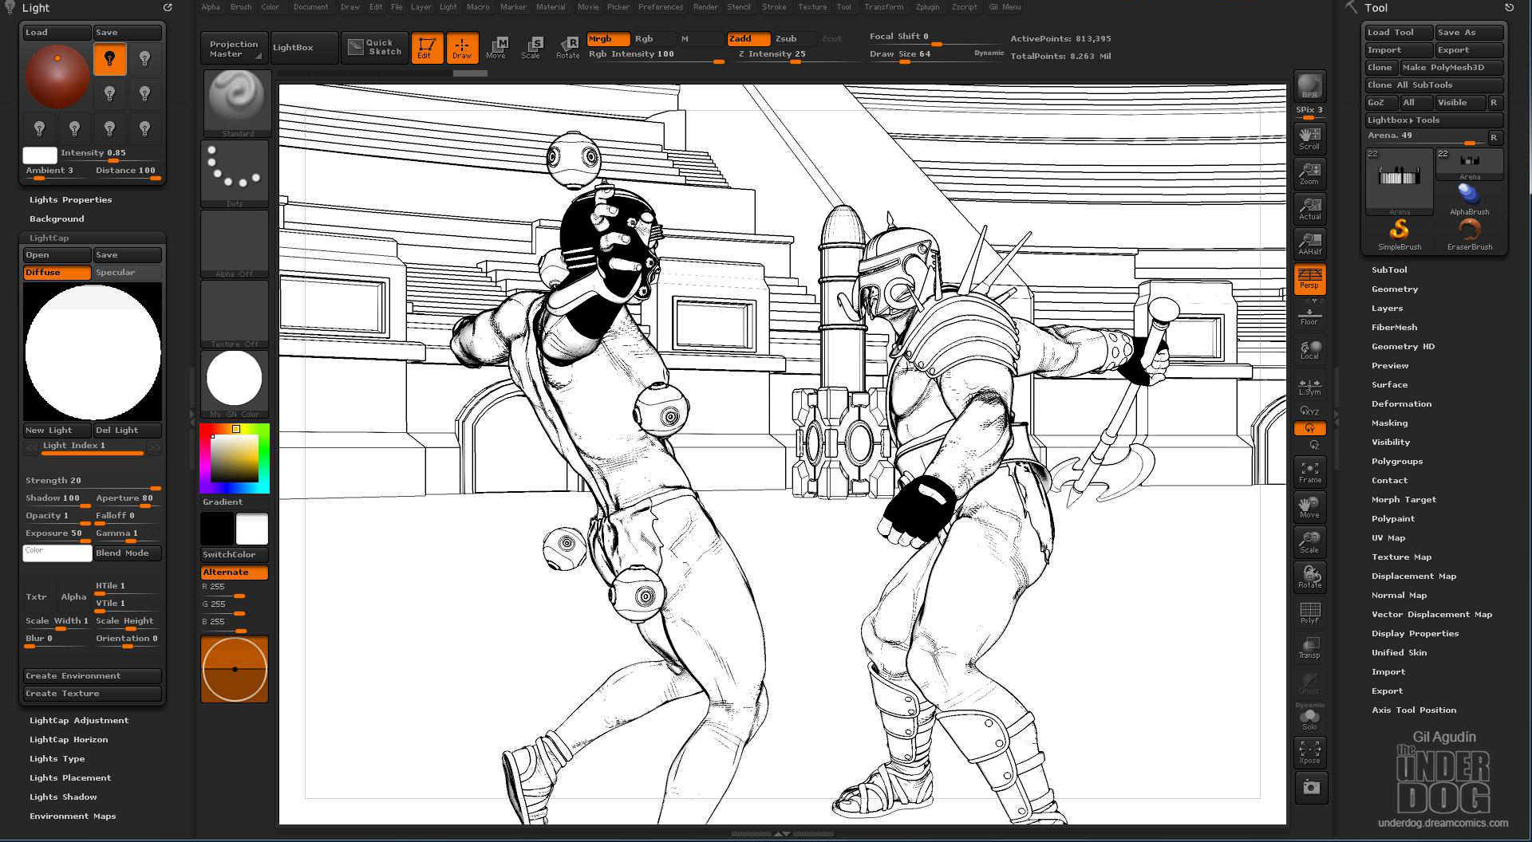This screenshot has height=842, width=1532.
Task: Toggle Transp transparency mode
Action: (x=1309, y=647)
